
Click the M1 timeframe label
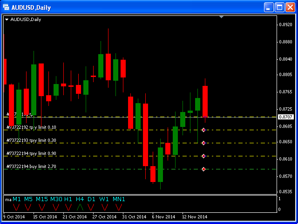click(x=17, y=199)
